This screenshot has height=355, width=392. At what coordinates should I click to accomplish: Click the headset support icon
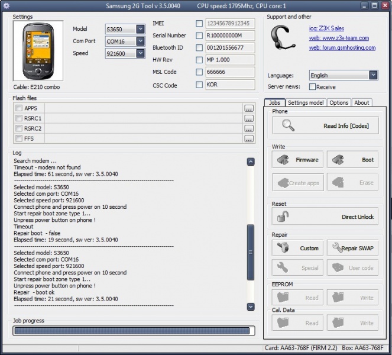(x=283, y=37)
